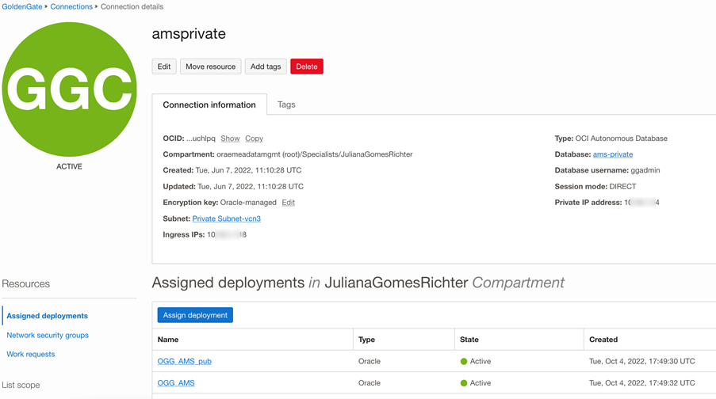Open the ams-private database link
Image resolution: width=716 pixels, height=399 pixels.
(613, 154)
